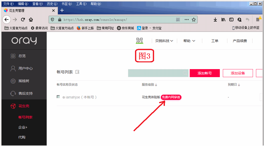Open the 查看 menu

click(38, 4)
